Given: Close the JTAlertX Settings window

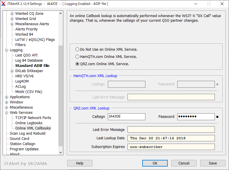Looking at the screenshot, I should 222,4.
